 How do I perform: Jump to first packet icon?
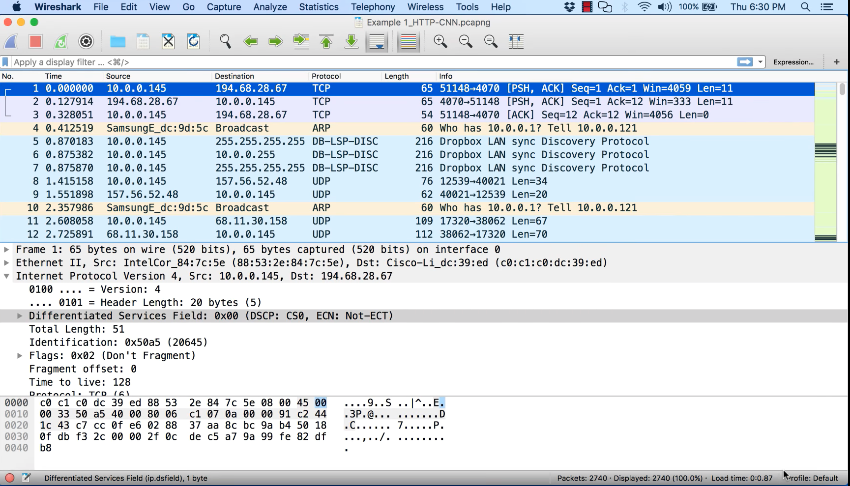[x=326, y=42]
